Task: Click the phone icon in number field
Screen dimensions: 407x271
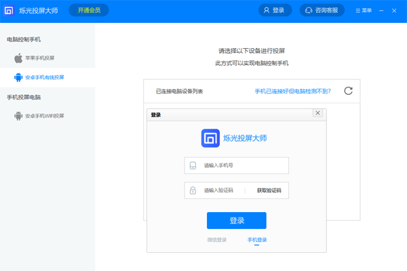Action: tap(193, 165)
